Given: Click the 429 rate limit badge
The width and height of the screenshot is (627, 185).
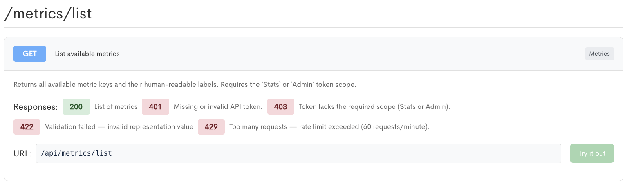Looking at the screenshot, I should tap(211, 127).
